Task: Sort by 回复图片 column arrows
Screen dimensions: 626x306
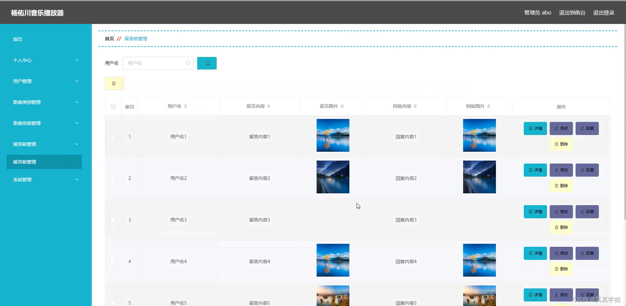Action: pos(489,106)
